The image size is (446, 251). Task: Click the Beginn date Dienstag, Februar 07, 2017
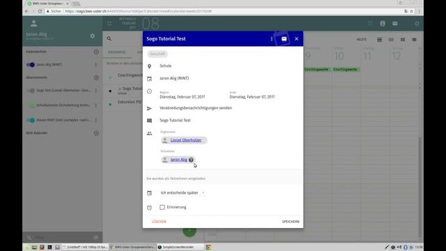[183, 97]
